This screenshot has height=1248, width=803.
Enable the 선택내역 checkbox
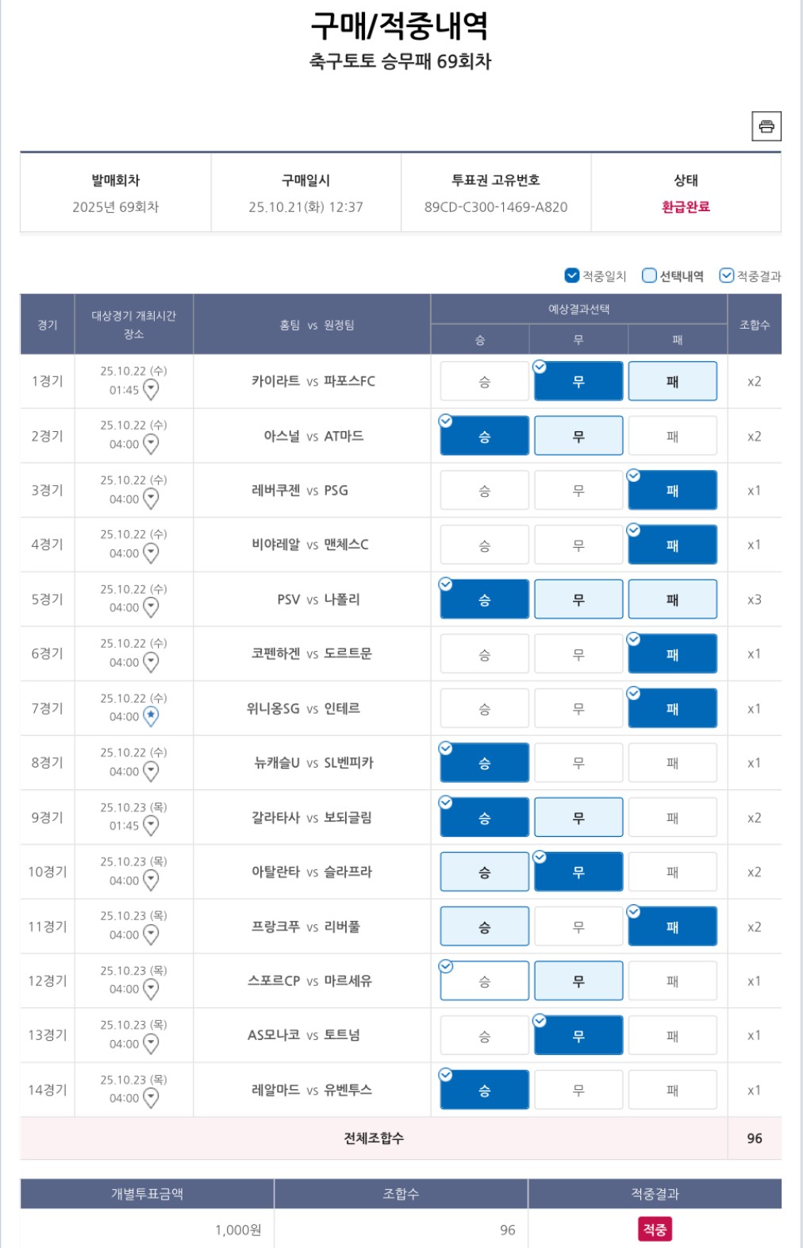[x=649, y=275]
